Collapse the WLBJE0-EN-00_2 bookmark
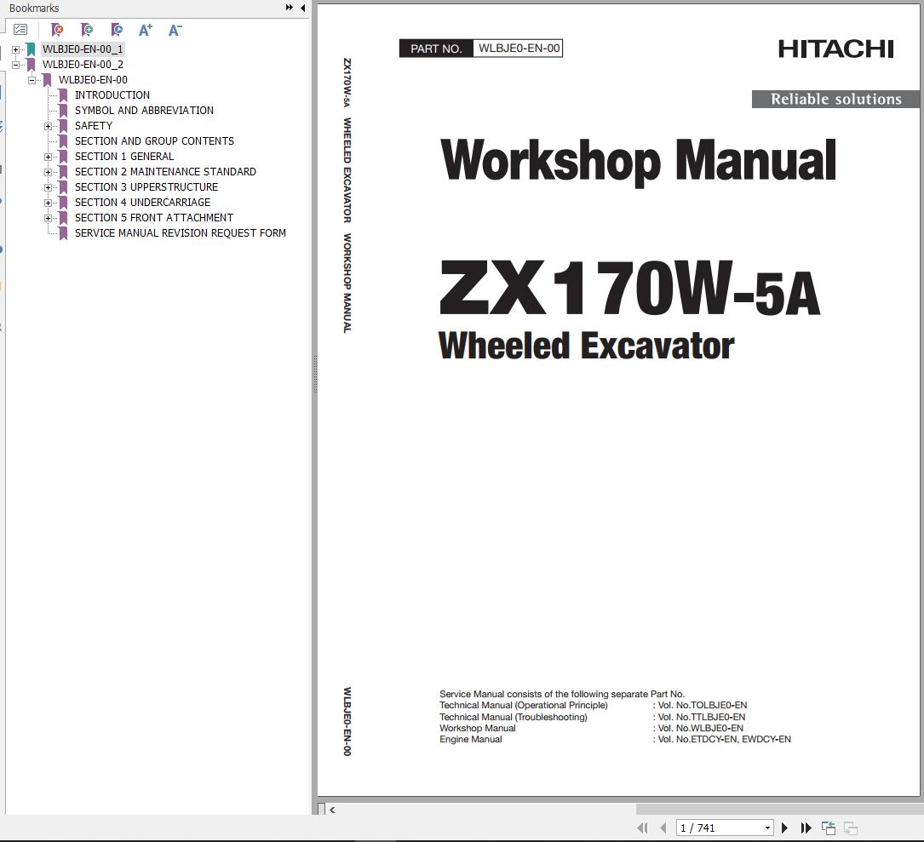This screenshot has width=924, height=842. pos(16,65)
